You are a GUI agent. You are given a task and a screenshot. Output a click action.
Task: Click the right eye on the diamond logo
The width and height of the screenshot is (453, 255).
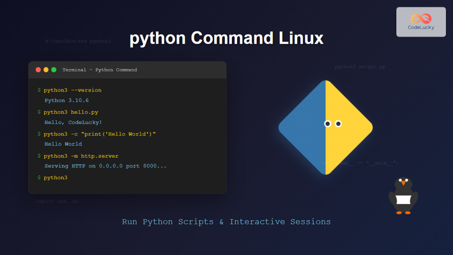(x=338, y=124)
